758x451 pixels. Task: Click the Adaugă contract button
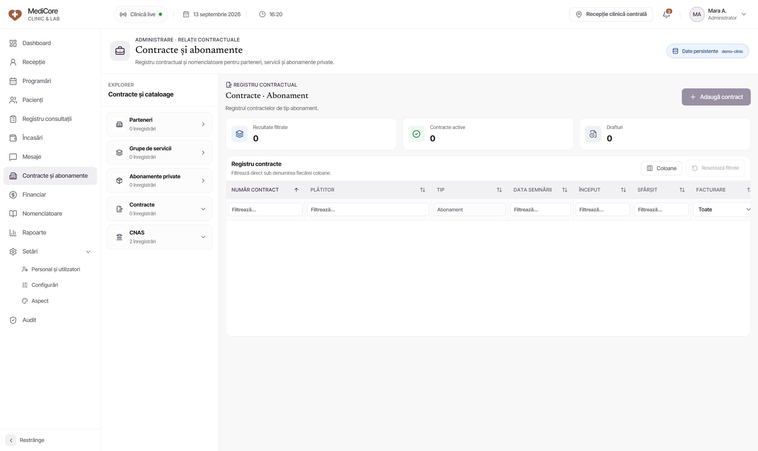click(716, 97)
